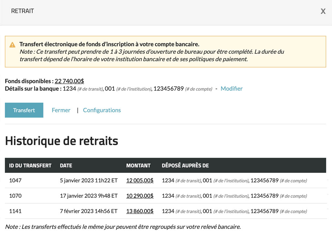Open the 10 290,00$ transfer amount
The height and width of the screenshot is (233, 332).
[140, 196]
